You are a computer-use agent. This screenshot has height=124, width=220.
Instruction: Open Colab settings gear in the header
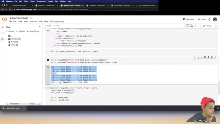click(209, 19)
